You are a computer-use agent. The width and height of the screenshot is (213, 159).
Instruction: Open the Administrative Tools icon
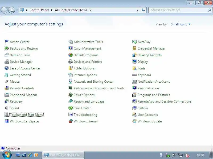pos(71,42)
